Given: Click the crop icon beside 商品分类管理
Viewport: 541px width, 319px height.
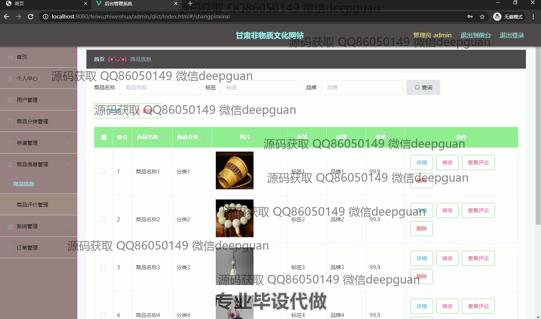Looking at the screenshot, I should (x=10, y=121).
